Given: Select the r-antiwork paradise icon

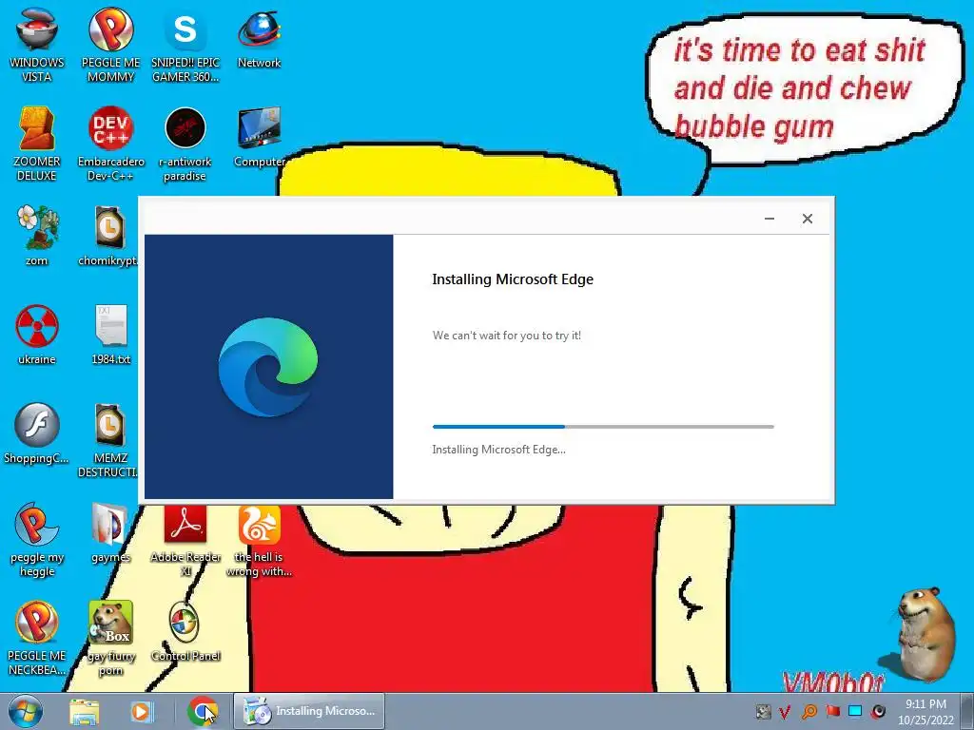Looking at the screenshot, I should point(185,144).
